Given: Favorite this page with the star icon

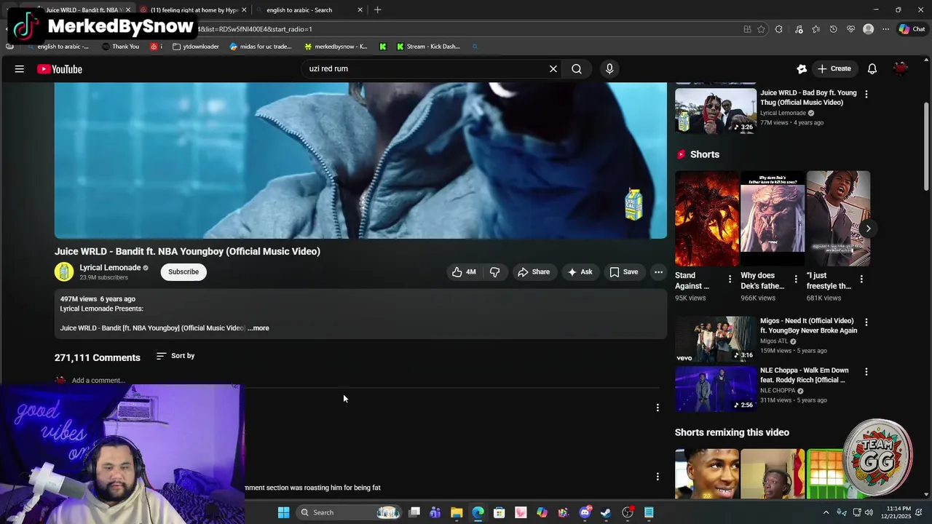Looking at the screenshot, I should (x=761, y=29).
